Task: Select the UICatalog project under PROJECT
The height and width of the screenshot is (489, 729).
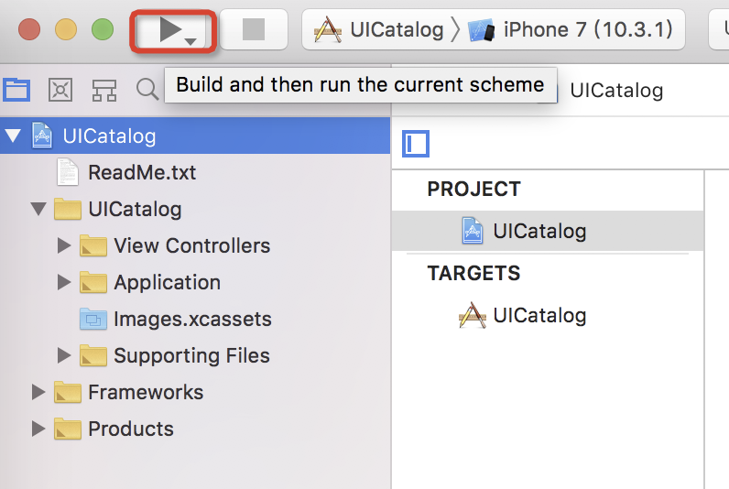Action: (x=539, y=231)
